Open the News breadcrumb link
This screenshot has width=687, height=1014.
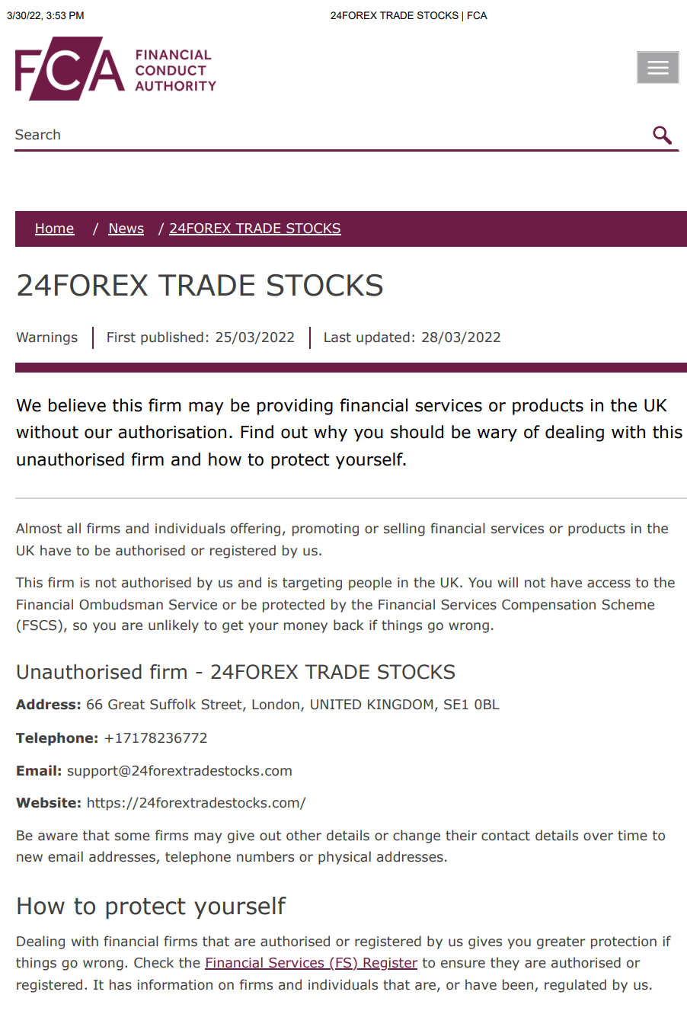(126, 229)
